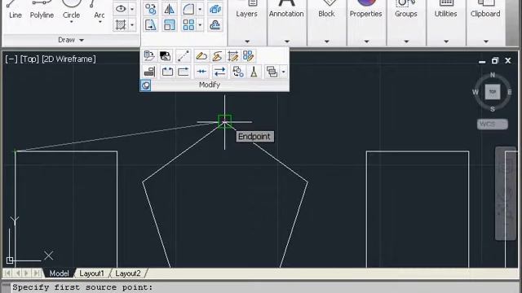
Task: Click the Stretch tool icon
Action: coord(150,25)
